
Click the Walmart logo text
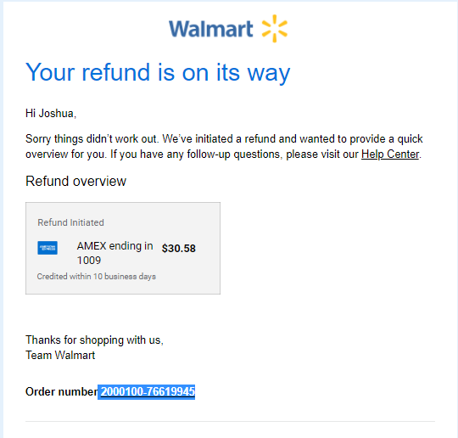[x=210, y=29]
